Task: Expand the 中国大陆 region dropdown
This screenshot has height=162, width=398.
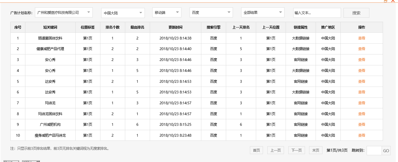Action: [123, 12]
